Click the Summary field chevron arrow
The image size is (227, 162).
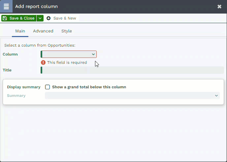click(x=216, y=96)
